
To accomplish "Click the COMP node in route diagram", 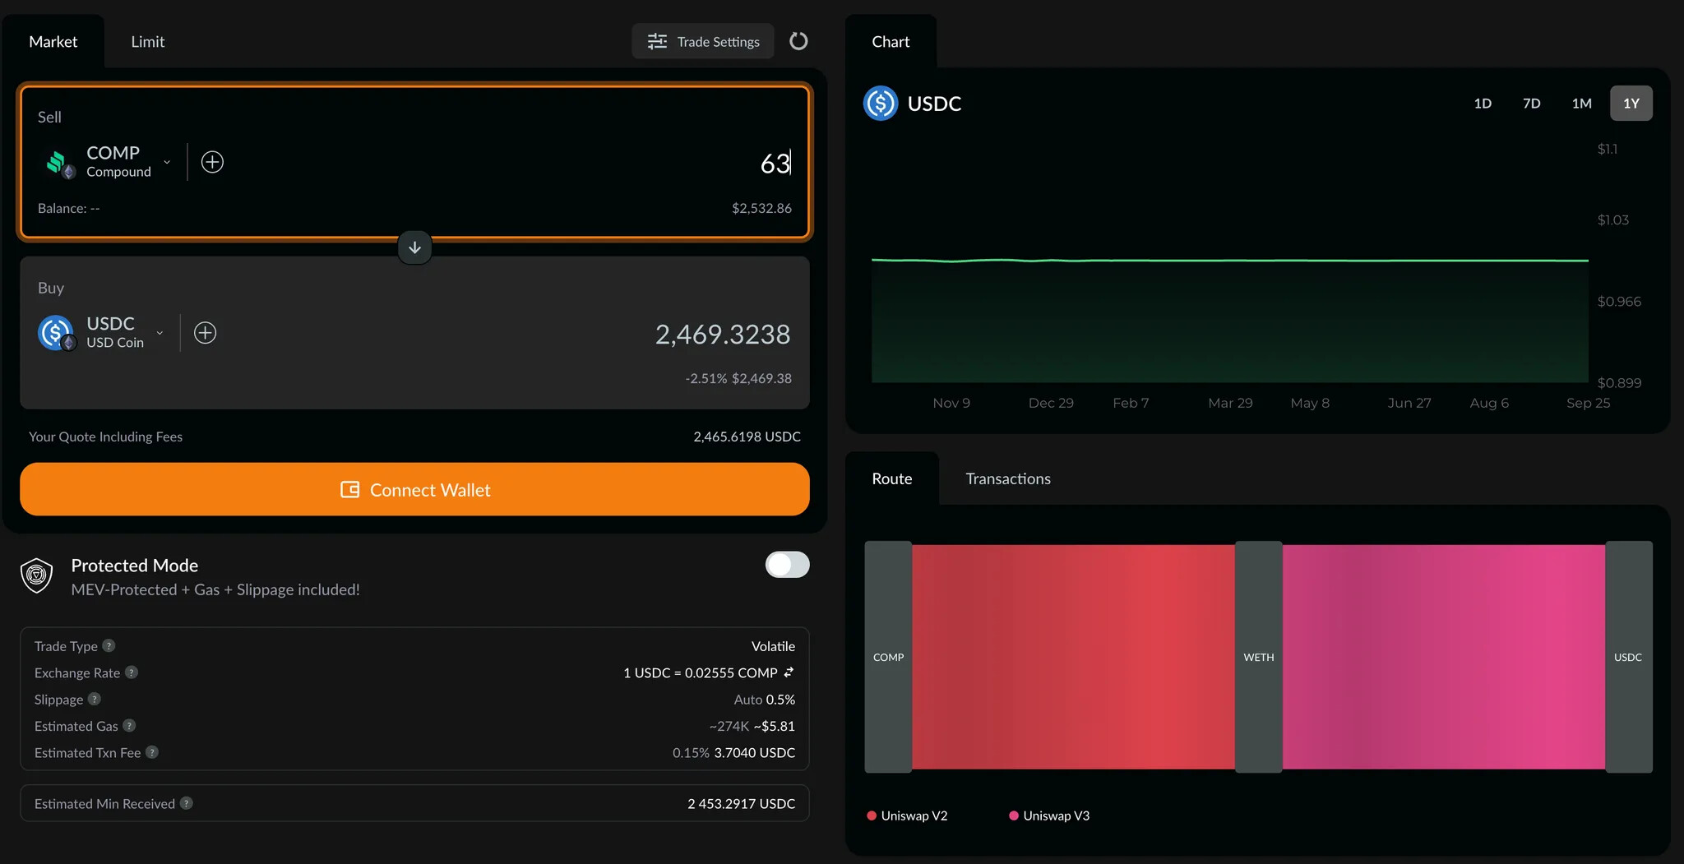I will [888, 657].
